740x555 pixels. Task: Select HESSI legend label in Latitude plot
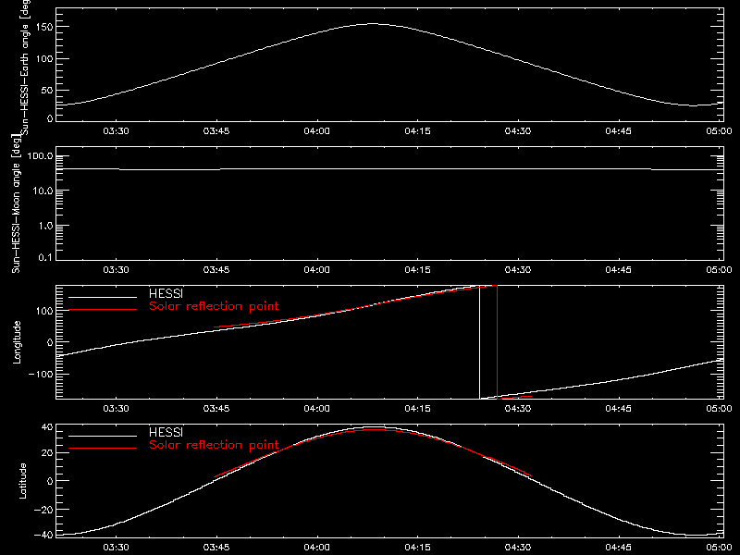(x=166, y=432)
